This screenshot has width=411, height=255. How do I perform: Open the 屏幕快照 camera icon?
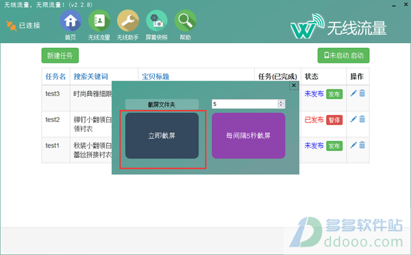(x=156, y=21)
